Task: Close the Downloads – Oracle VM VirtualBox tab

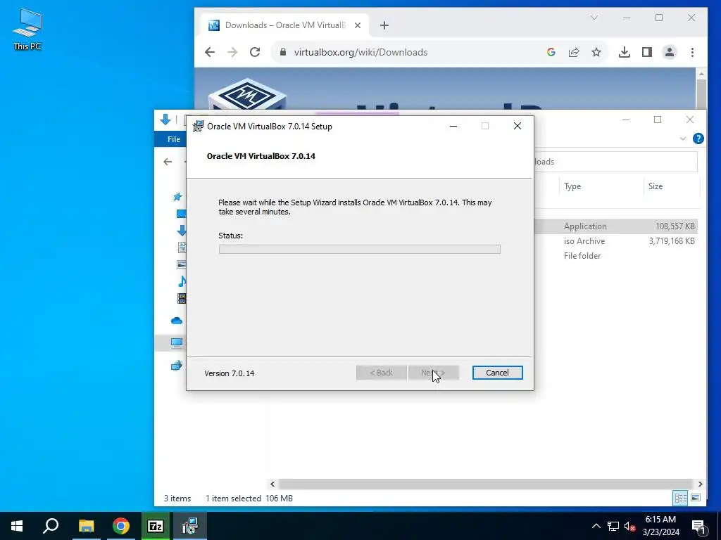Action: tap(358, 25)
